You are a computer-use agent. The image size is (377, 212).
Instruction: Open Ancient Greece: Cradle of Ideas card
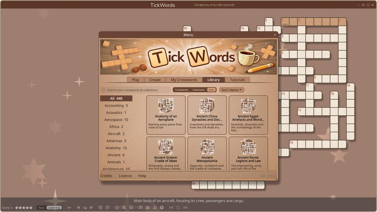point(166,153)
